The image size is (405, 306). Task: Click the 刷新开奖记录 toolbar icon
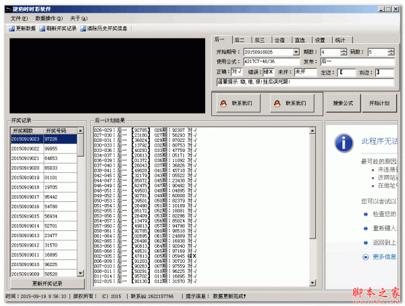pos(42,28)
